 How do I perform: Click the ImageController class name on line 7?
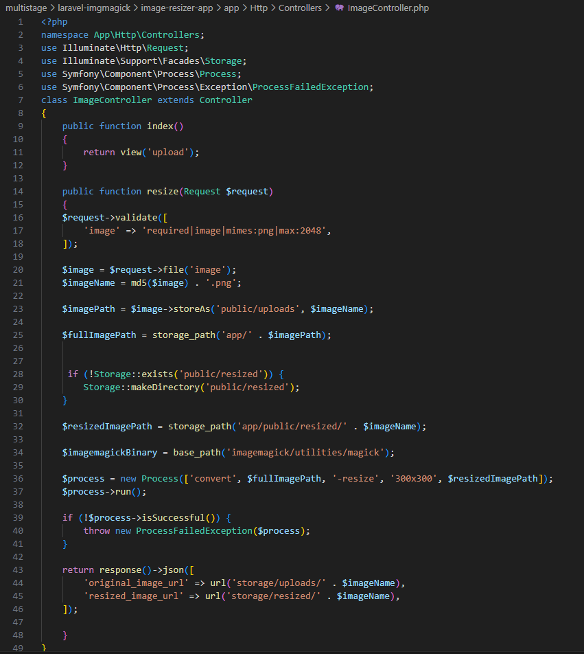[112, 100]
